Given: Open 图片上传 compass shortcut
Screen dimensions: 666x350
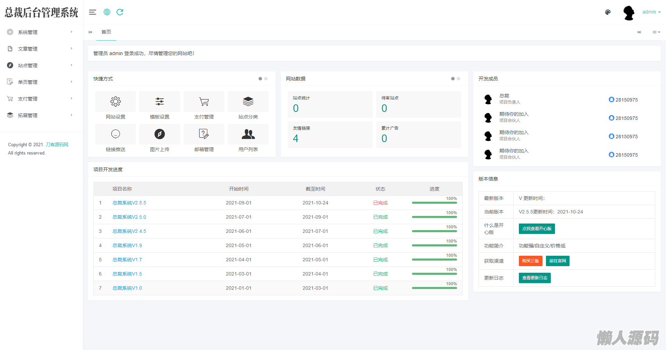Looking at the screenshot, I should tap(160, 134).
